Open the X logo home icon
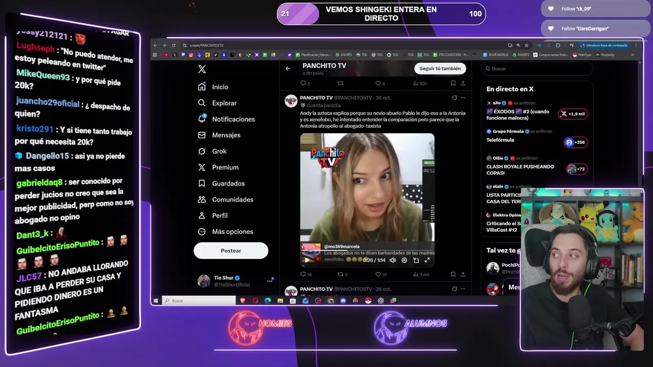653x367 pixels. click(202, 69)
